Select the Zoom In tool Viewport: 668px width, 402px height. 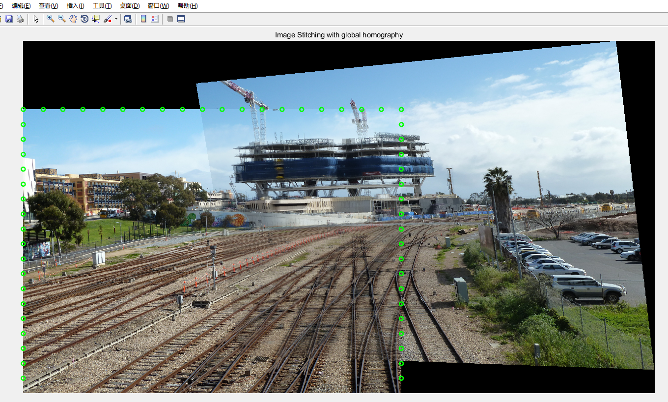(x=50, y=19)
